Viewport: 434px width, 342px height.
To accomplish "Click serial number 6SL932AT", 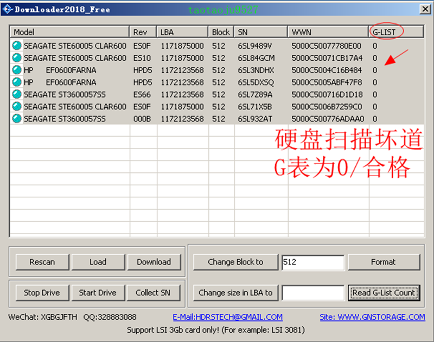I will [255, 119].
